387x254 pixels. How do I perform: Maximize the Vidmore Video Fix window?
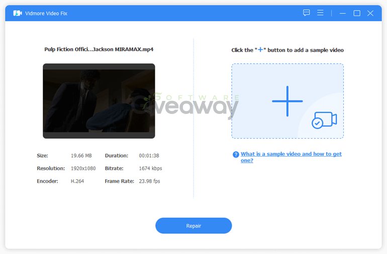pyautogui.click(x=357, y=14)
